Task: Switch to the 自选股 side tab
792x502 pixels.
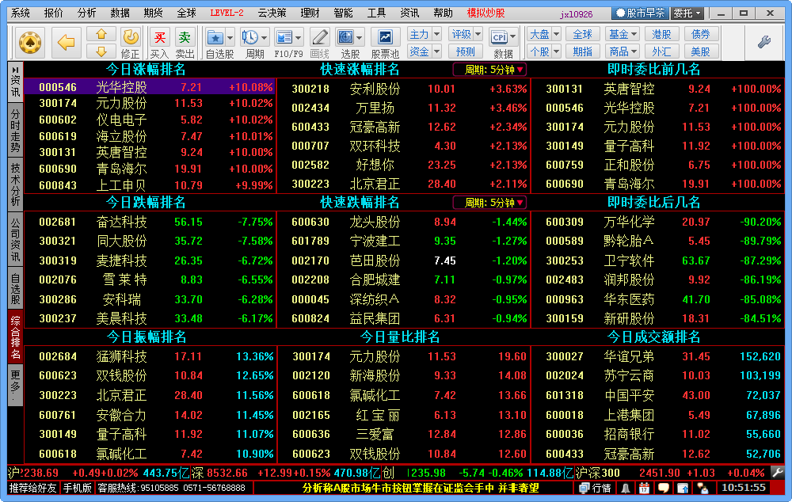Action: 16,288
